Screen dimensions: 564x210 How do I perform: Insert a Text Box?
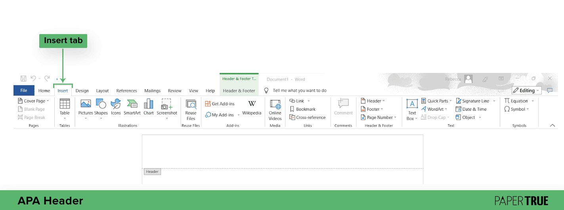tap(412, 110)
